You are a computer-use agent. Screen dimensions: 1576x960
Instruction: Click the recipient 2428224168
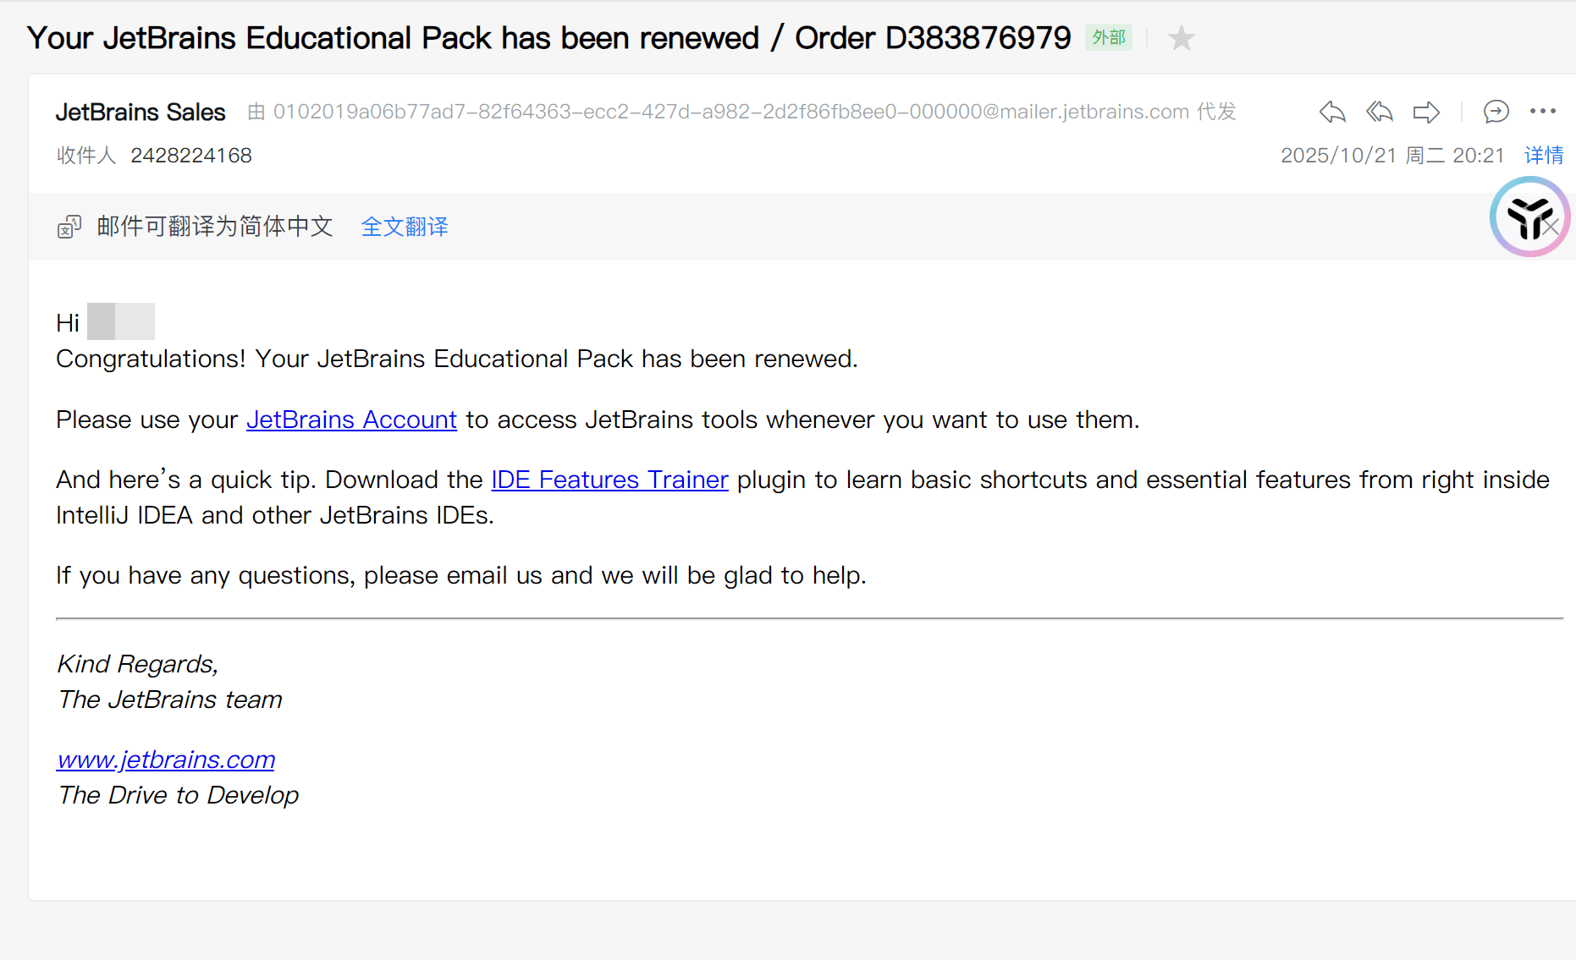click(x=191, y=156)
